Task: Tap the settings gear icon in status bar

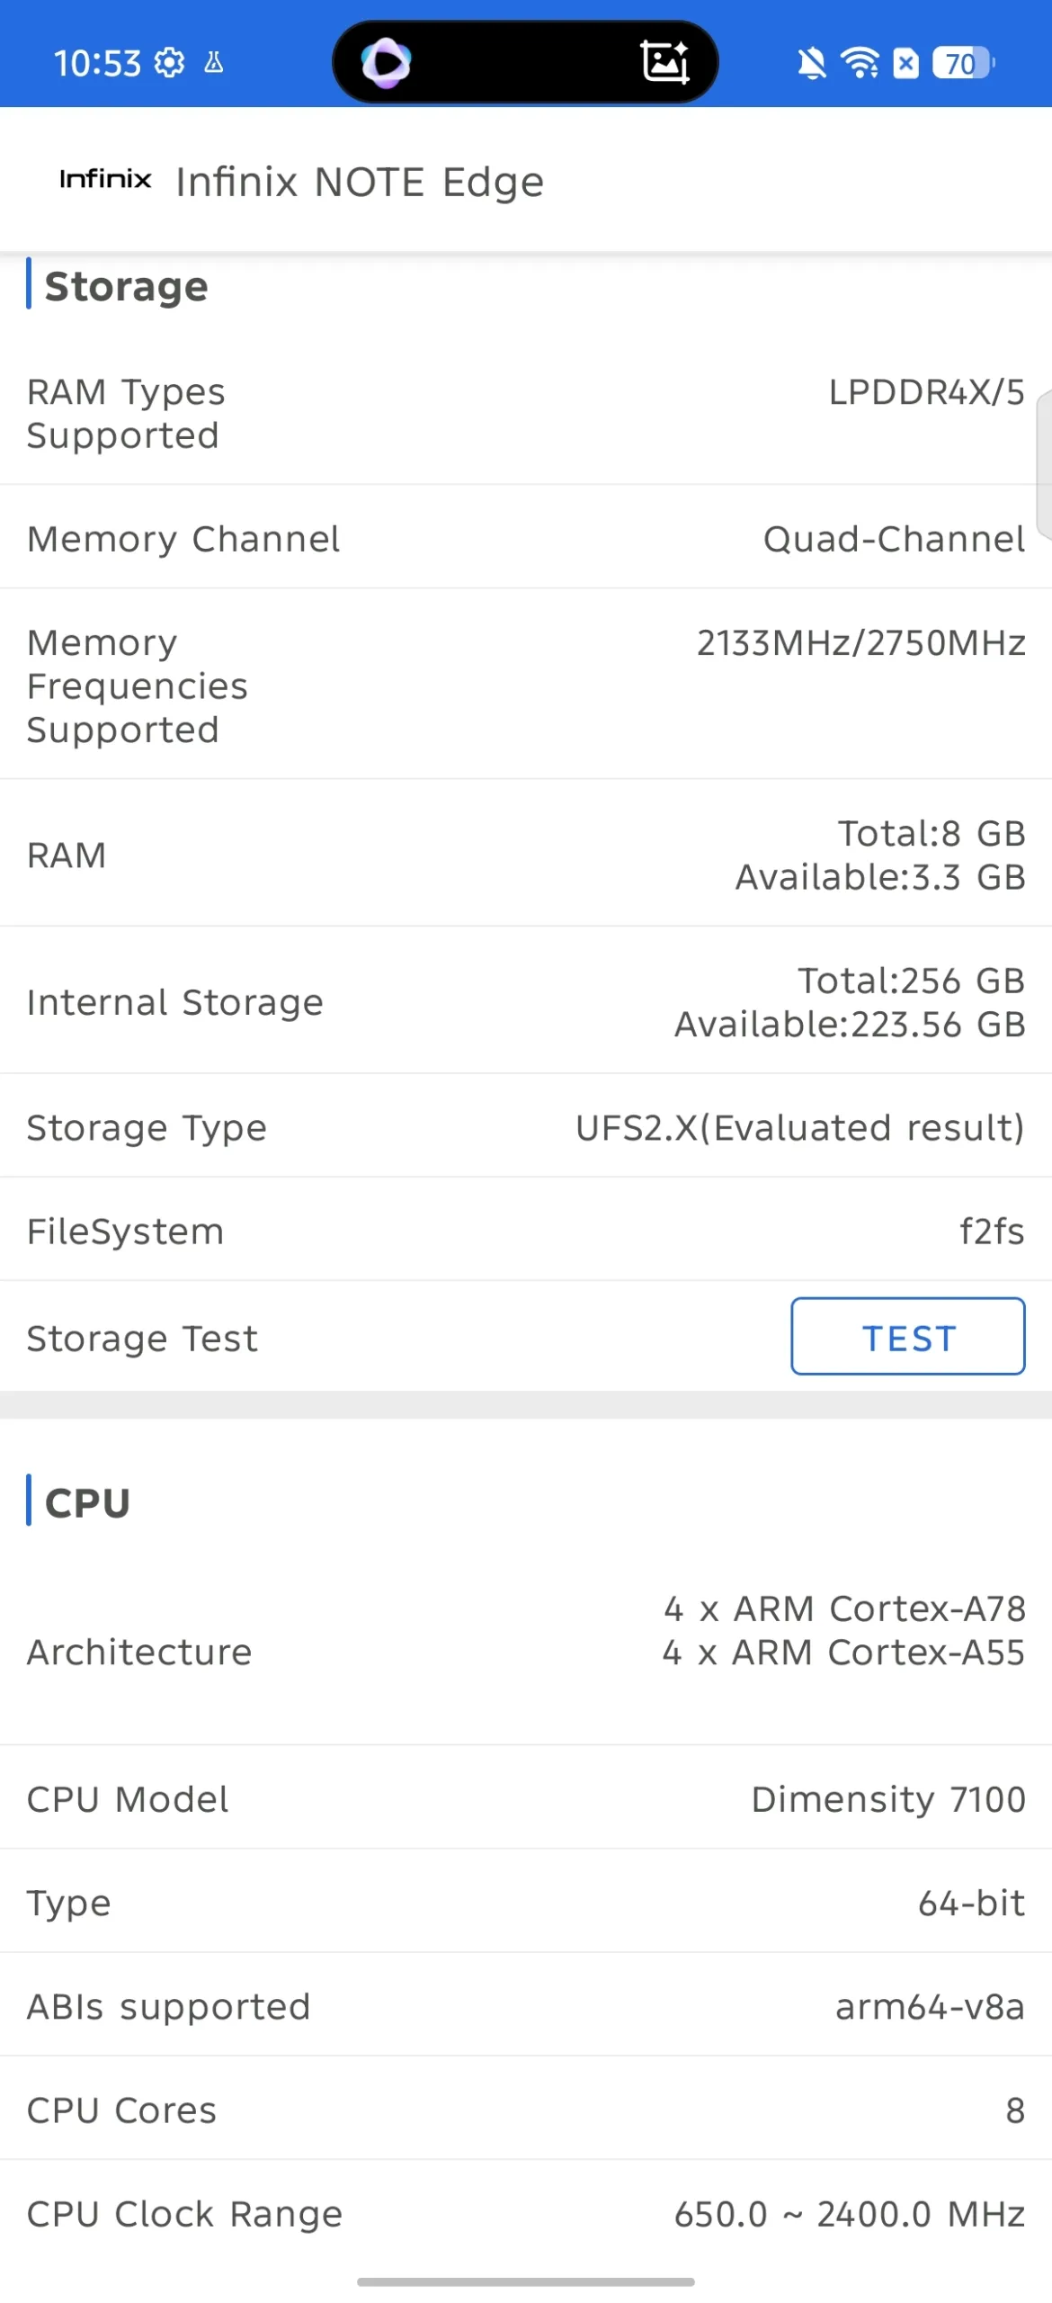Action: pyautogui.click(x=169, y=63)
